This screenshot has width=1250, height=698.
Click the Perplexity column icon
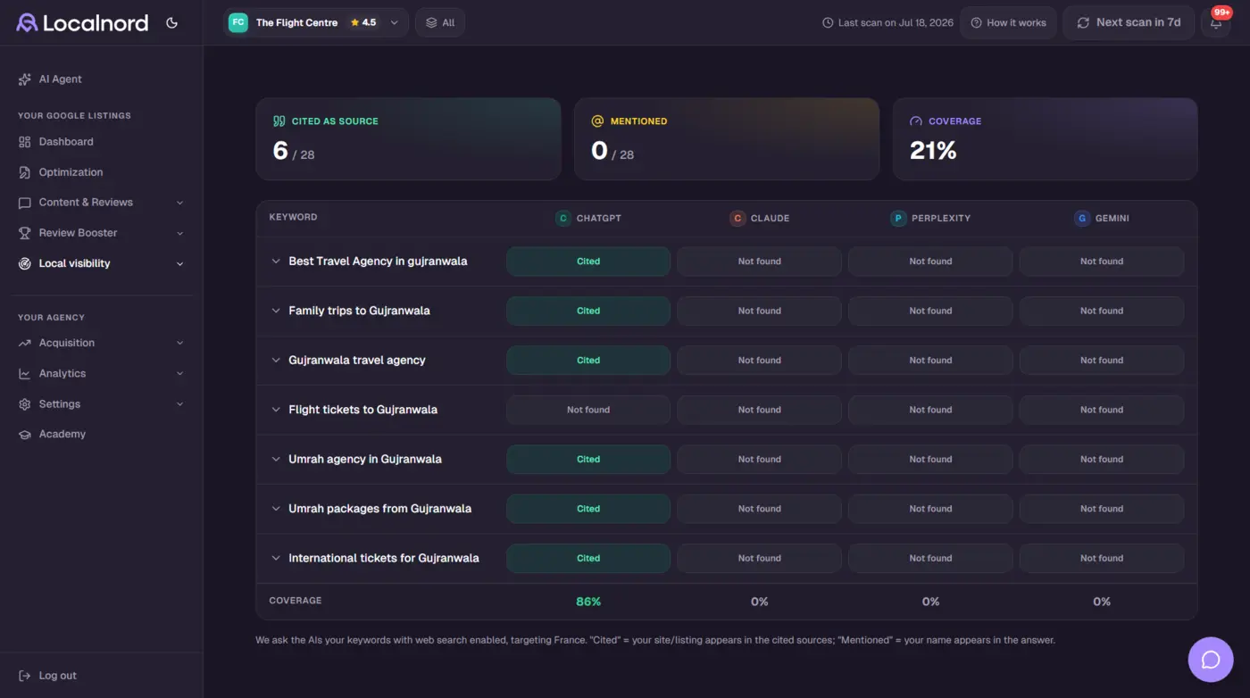[898, 218]
